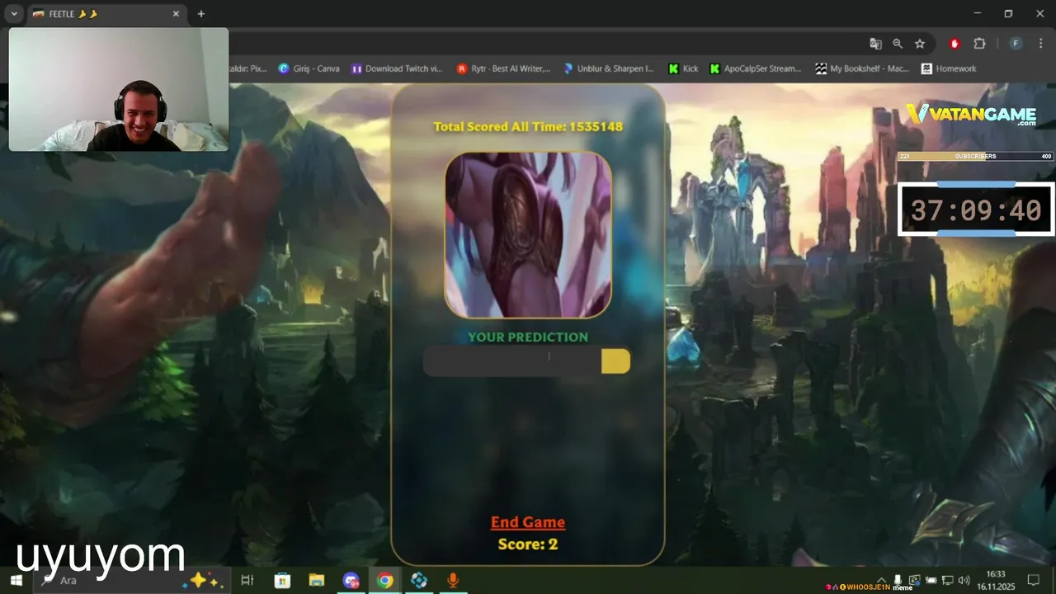Open the Windows Start menu
The height and width of the screenshot is (594, 1056).
click(x=16, y=581)
